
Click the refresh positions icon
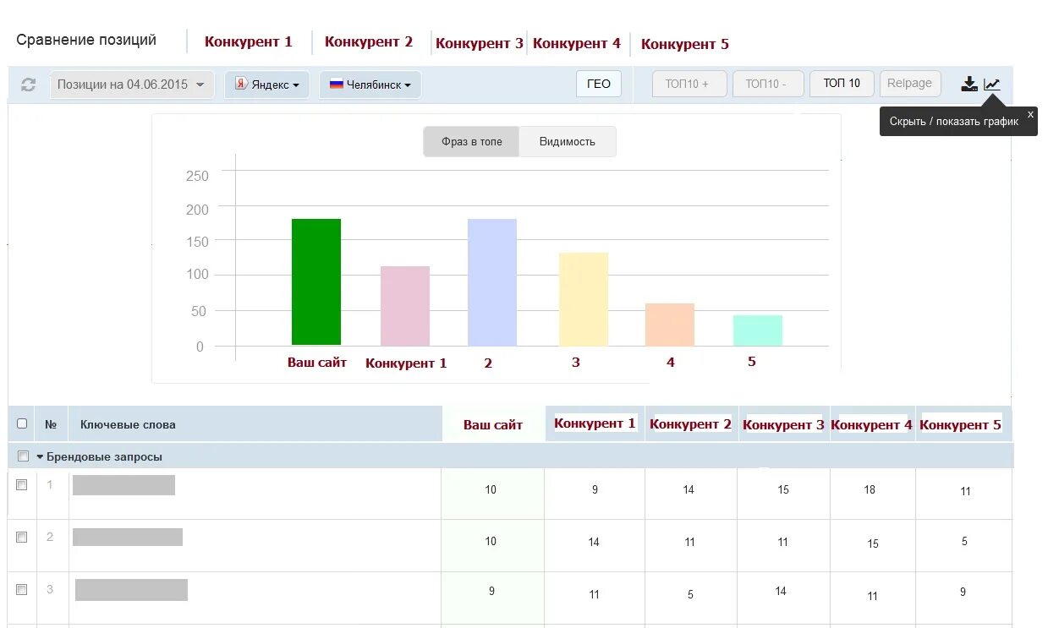[28, 85]
